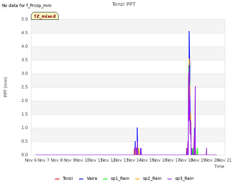This screenshot has height=186, width=248.
Task: Click the 4.5 y-axis tick label
Action: [x=24, y=33]
